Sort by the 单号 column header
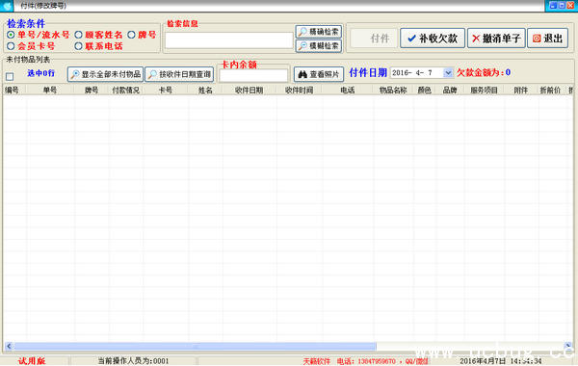The width and height of the screenshot is (578, 366). pyautogui.click(x=50, y=90)
